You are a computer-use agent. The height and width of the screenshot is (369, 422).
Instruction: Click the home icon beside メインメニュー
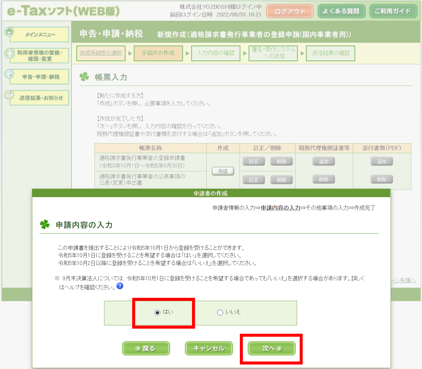[x=9, y=31]
